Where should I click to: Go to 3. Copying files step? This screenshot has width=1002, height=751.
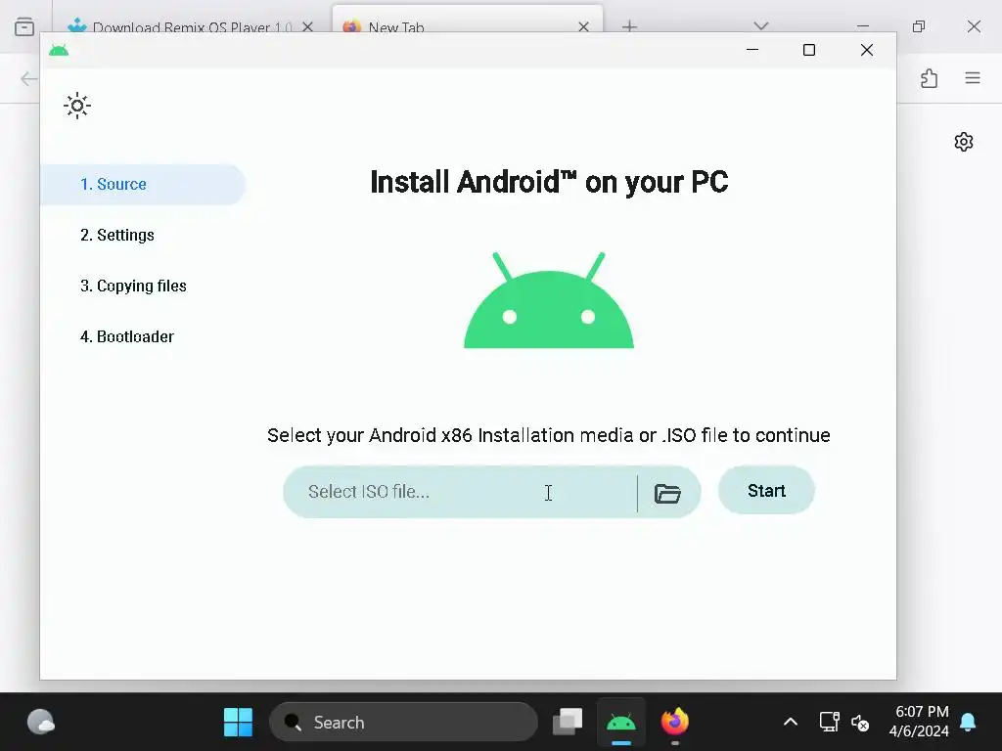(x=133, y=286)
